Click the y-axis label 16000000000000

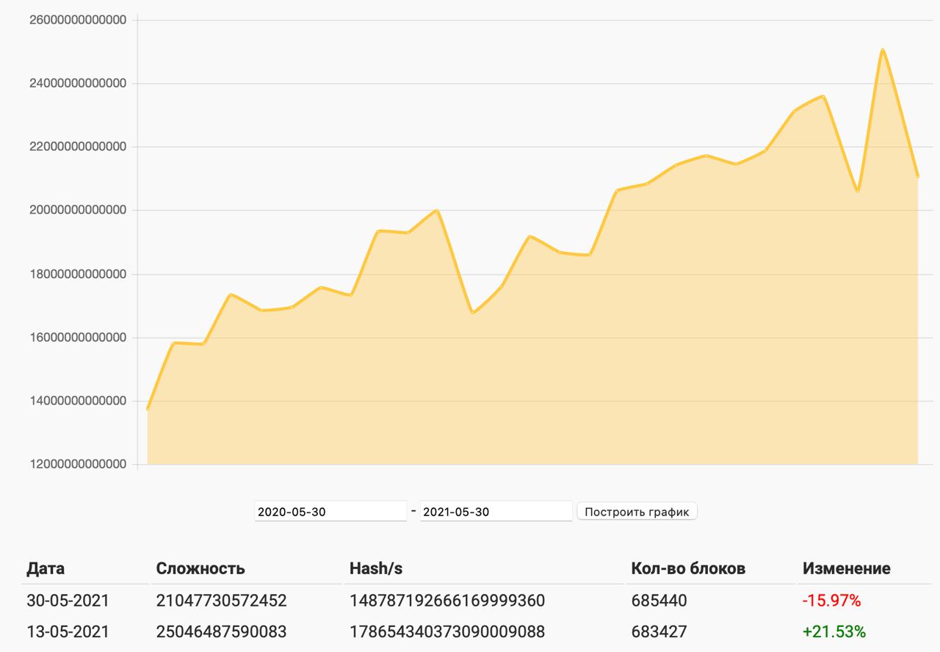pos(78,338)
